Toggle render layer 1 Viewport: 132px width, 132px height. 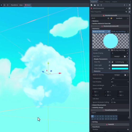[x=92, y=116]
